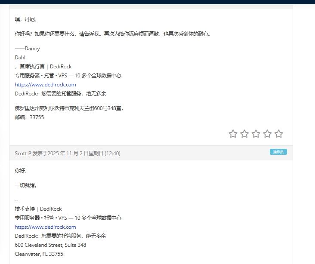Select the third rating star
315x264 pixels.
pos(256,134)
